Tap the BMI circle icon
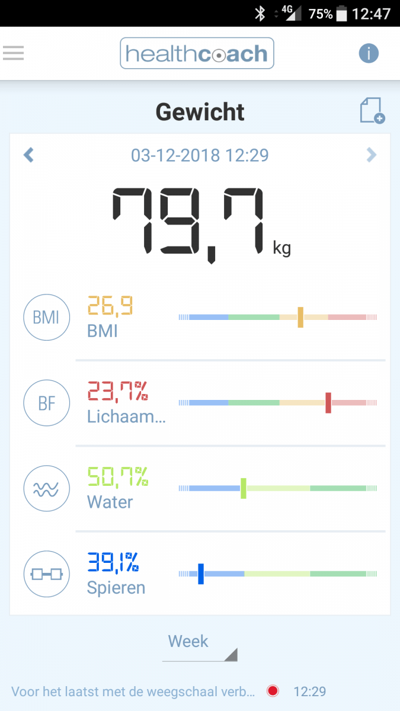 [x=46, y=318]
